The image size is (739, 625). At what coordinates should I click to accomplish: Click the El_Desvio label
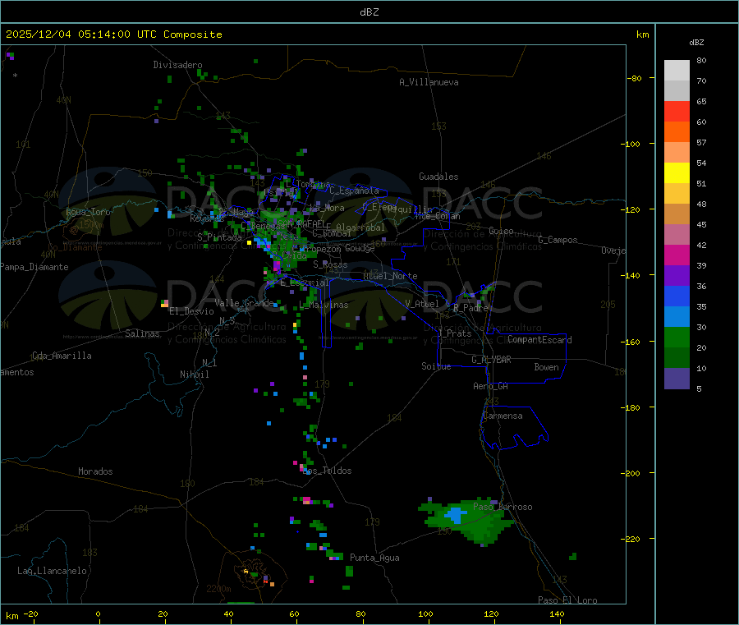(192, 311)
